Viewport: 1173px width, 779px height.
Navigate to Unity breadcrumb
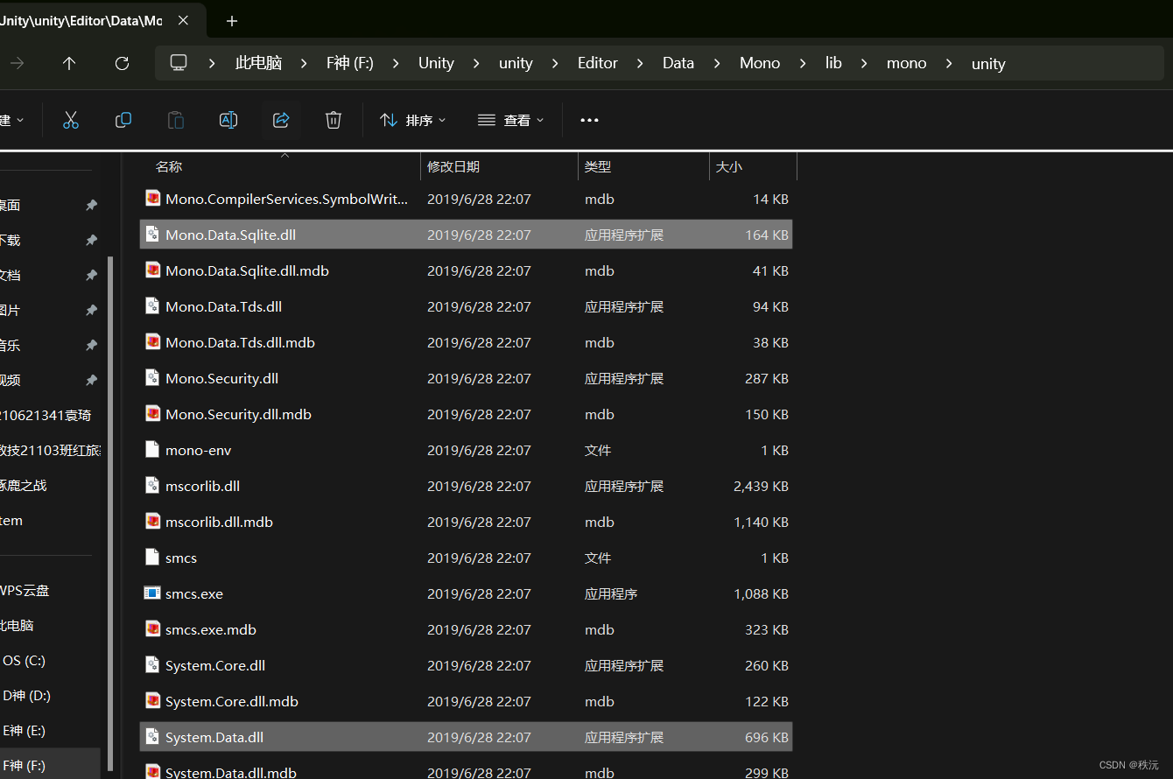click(436, 63)
